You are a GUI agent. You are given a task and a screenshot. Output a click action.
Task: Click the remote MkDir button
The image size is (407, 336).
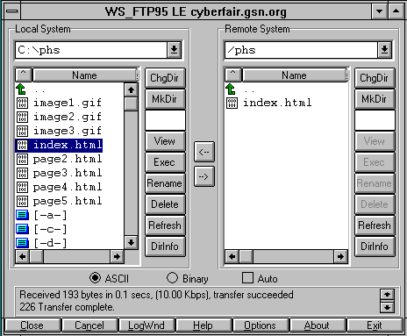(375, 99)
